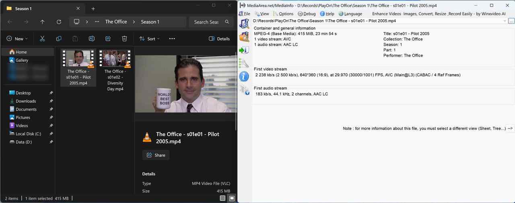Image resolution: width=515 pixels, height=203 pixels.
Task: Click the large video preview image
Action: pos(185,84)
